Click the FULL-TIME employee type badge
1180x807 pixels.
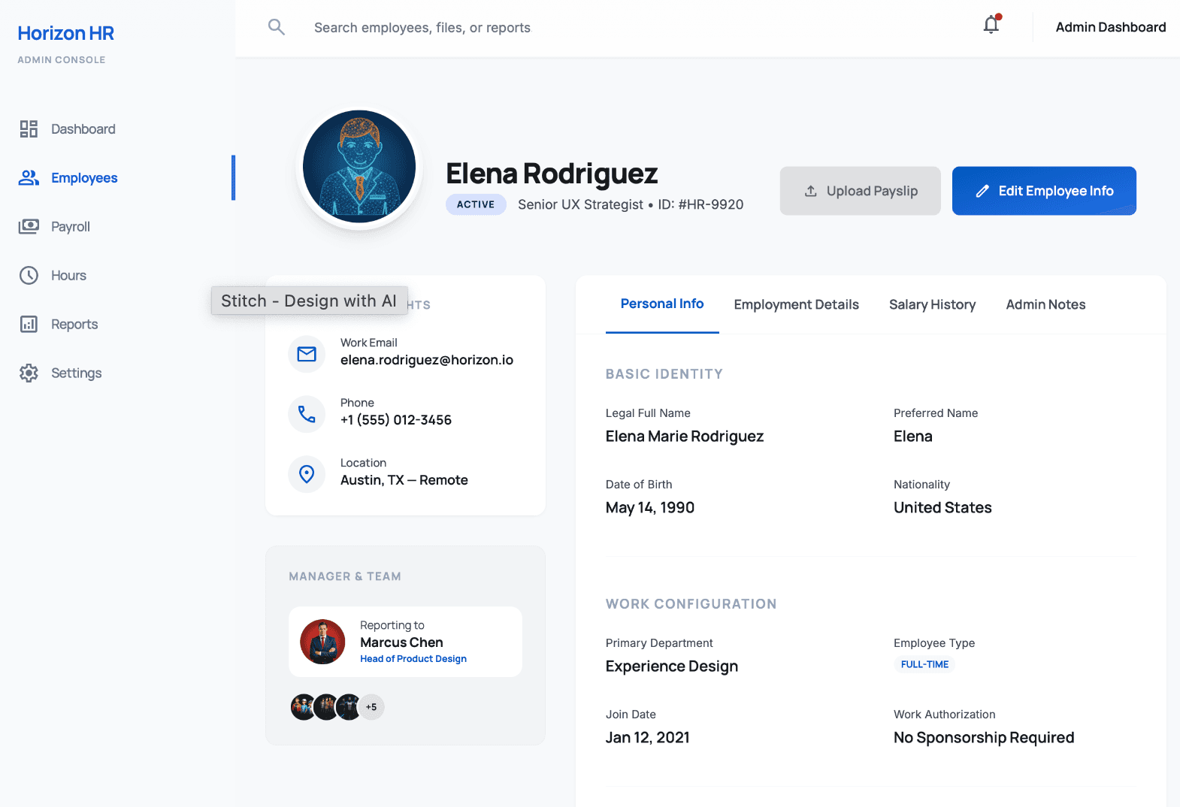pyautogui.click(x=924, y=664)
